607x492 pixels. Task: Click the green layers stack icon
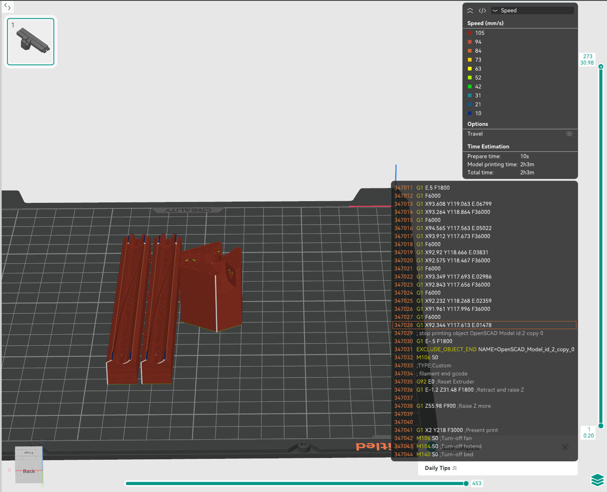pyautogui.click(x=597, y=480)
